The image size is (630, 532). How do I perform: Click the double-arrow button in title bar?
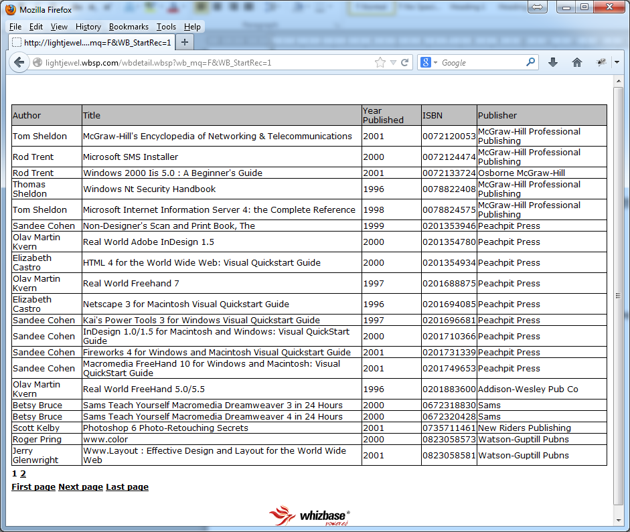(x=537, y=7)
